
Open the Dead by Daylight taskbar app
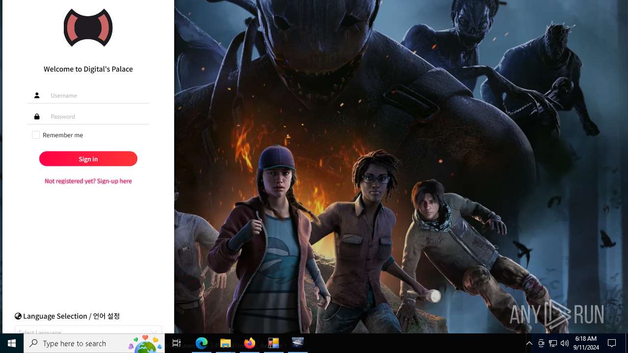pos(298,343)
